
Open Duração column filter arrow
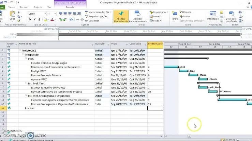(x=108, y=45)
